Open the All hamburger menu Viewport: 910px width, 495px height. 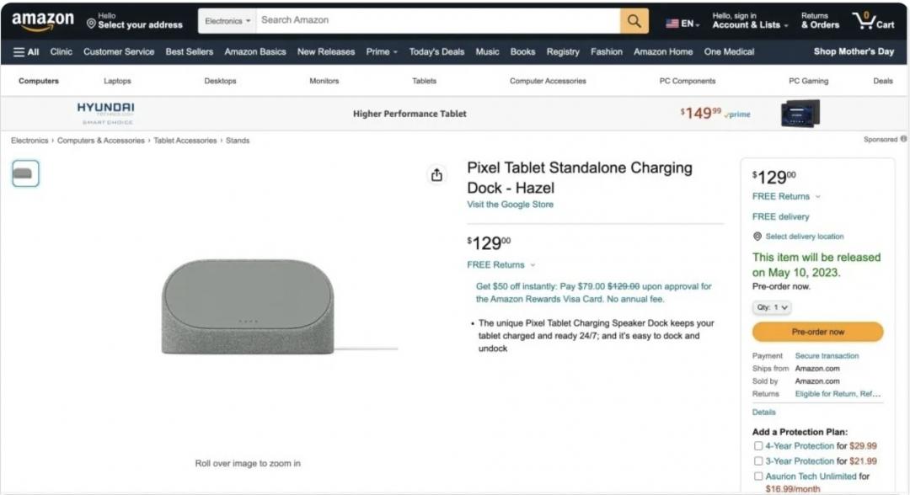pyautogui.click(x=26, y=52)
